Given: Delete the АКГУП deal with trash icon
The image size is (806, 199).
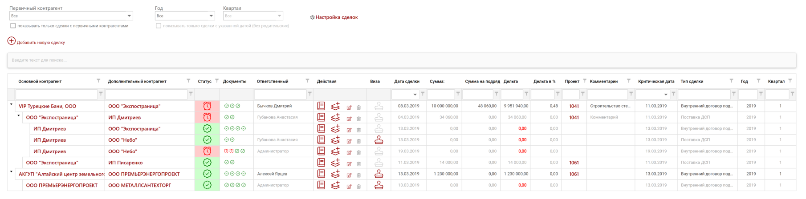Looking at the screenshot, I should click(x=359, y=175).
